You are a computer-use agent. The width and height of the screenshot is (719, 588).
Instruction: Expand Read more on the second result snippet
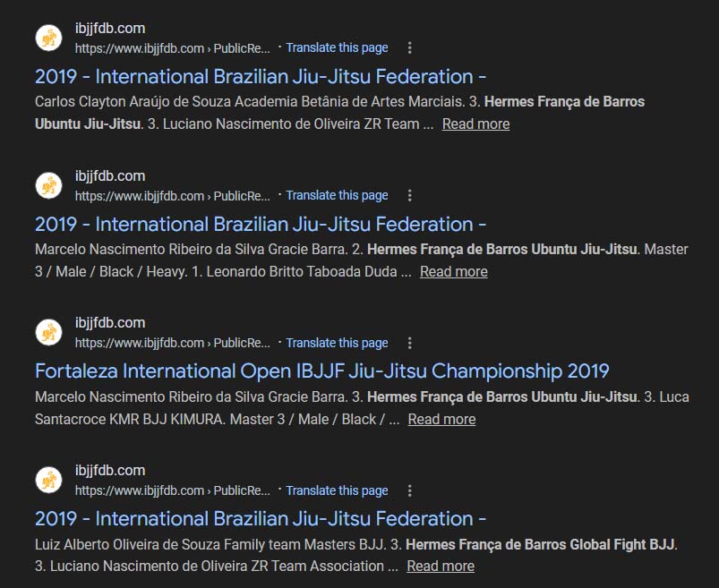pos(453,272)
